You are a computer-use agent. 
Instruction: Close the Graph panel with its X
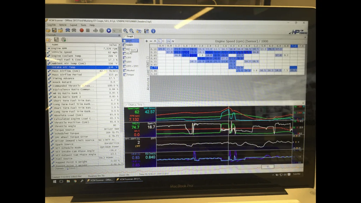[305, 37]
